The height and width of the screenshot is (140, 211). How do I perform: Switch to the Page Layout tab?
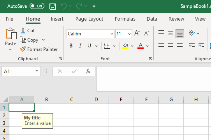click(x=89, y=19)
